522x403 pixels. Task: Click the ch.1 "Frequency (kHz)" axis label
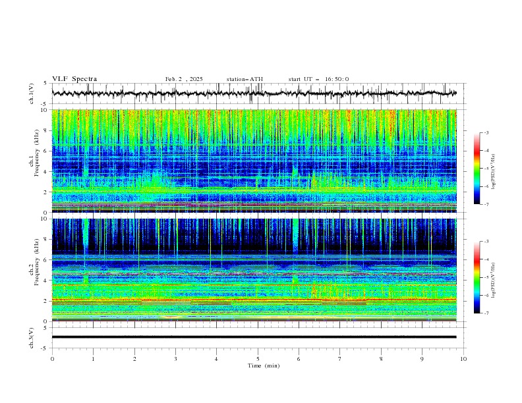[37, 153]
